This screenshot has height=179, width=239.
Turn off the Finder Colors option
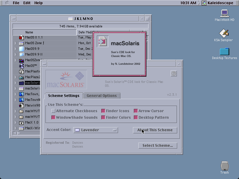tap(103, 117)
